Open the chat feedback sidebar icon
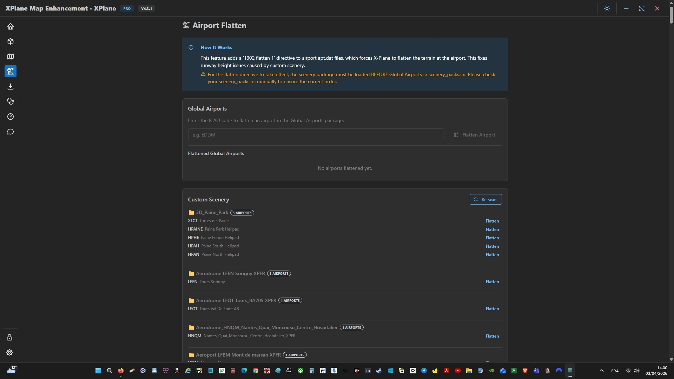This screenshot has width=674, height=379. [11, 132]
